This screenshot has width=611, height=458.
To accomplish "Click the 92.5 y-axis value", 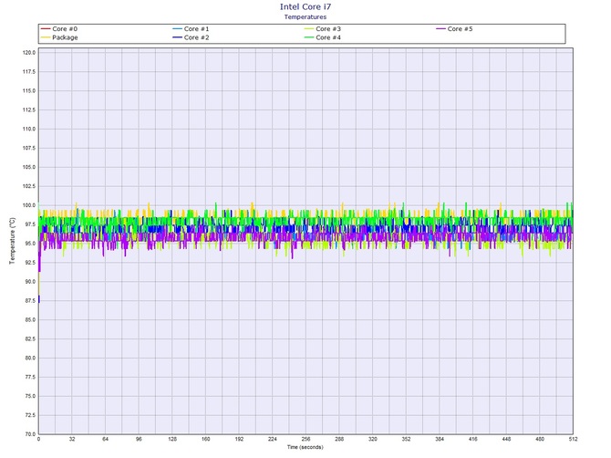I will [x=29, y=263].
